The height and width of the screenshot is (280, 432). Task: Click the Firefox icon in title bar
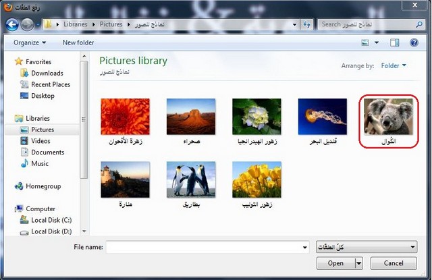click(8, 7)
